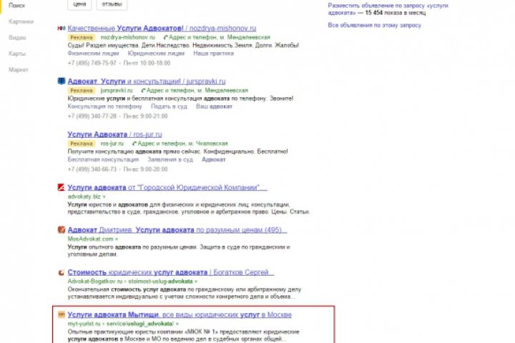Open address link with м. Менделеевская for jurspravki.ru
Screen dimensions: 515x343
point(195,90)
